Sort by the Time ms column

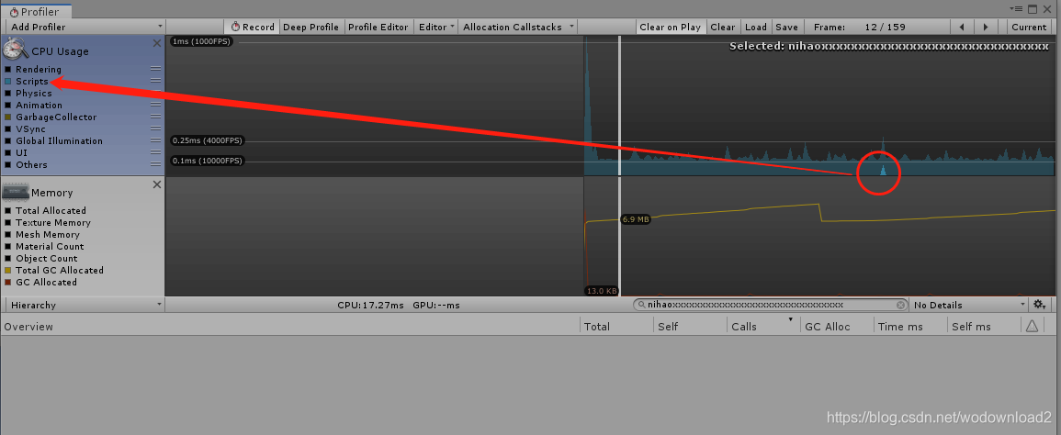(910, 326)
